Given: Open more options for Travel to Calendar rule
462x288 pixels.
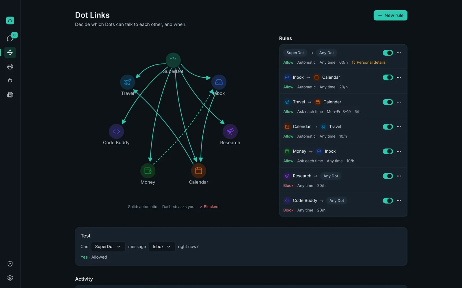Looking at the screenshot, I should click(x=399, y=102).
